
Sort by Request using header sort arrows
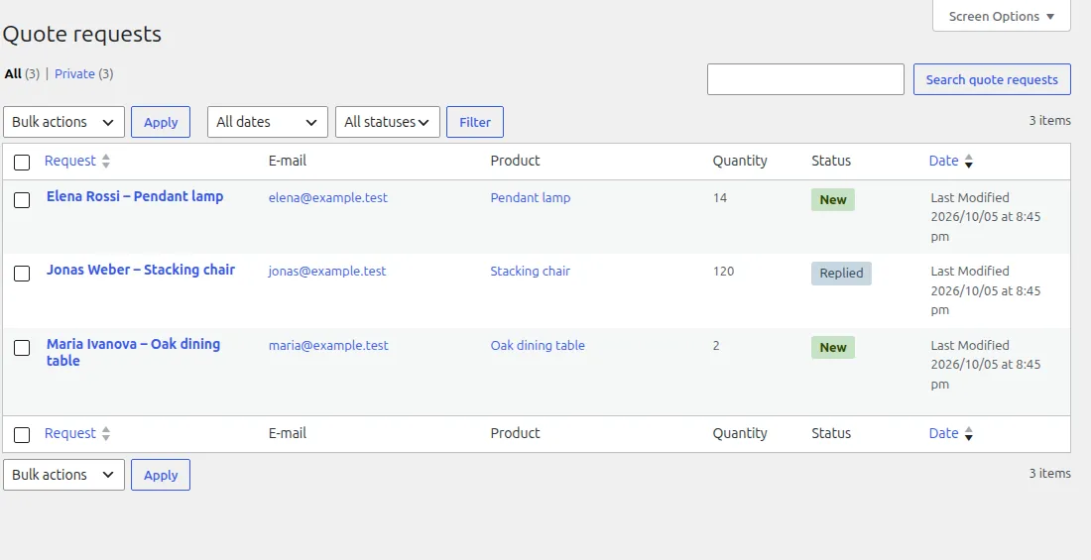point(106,162)
